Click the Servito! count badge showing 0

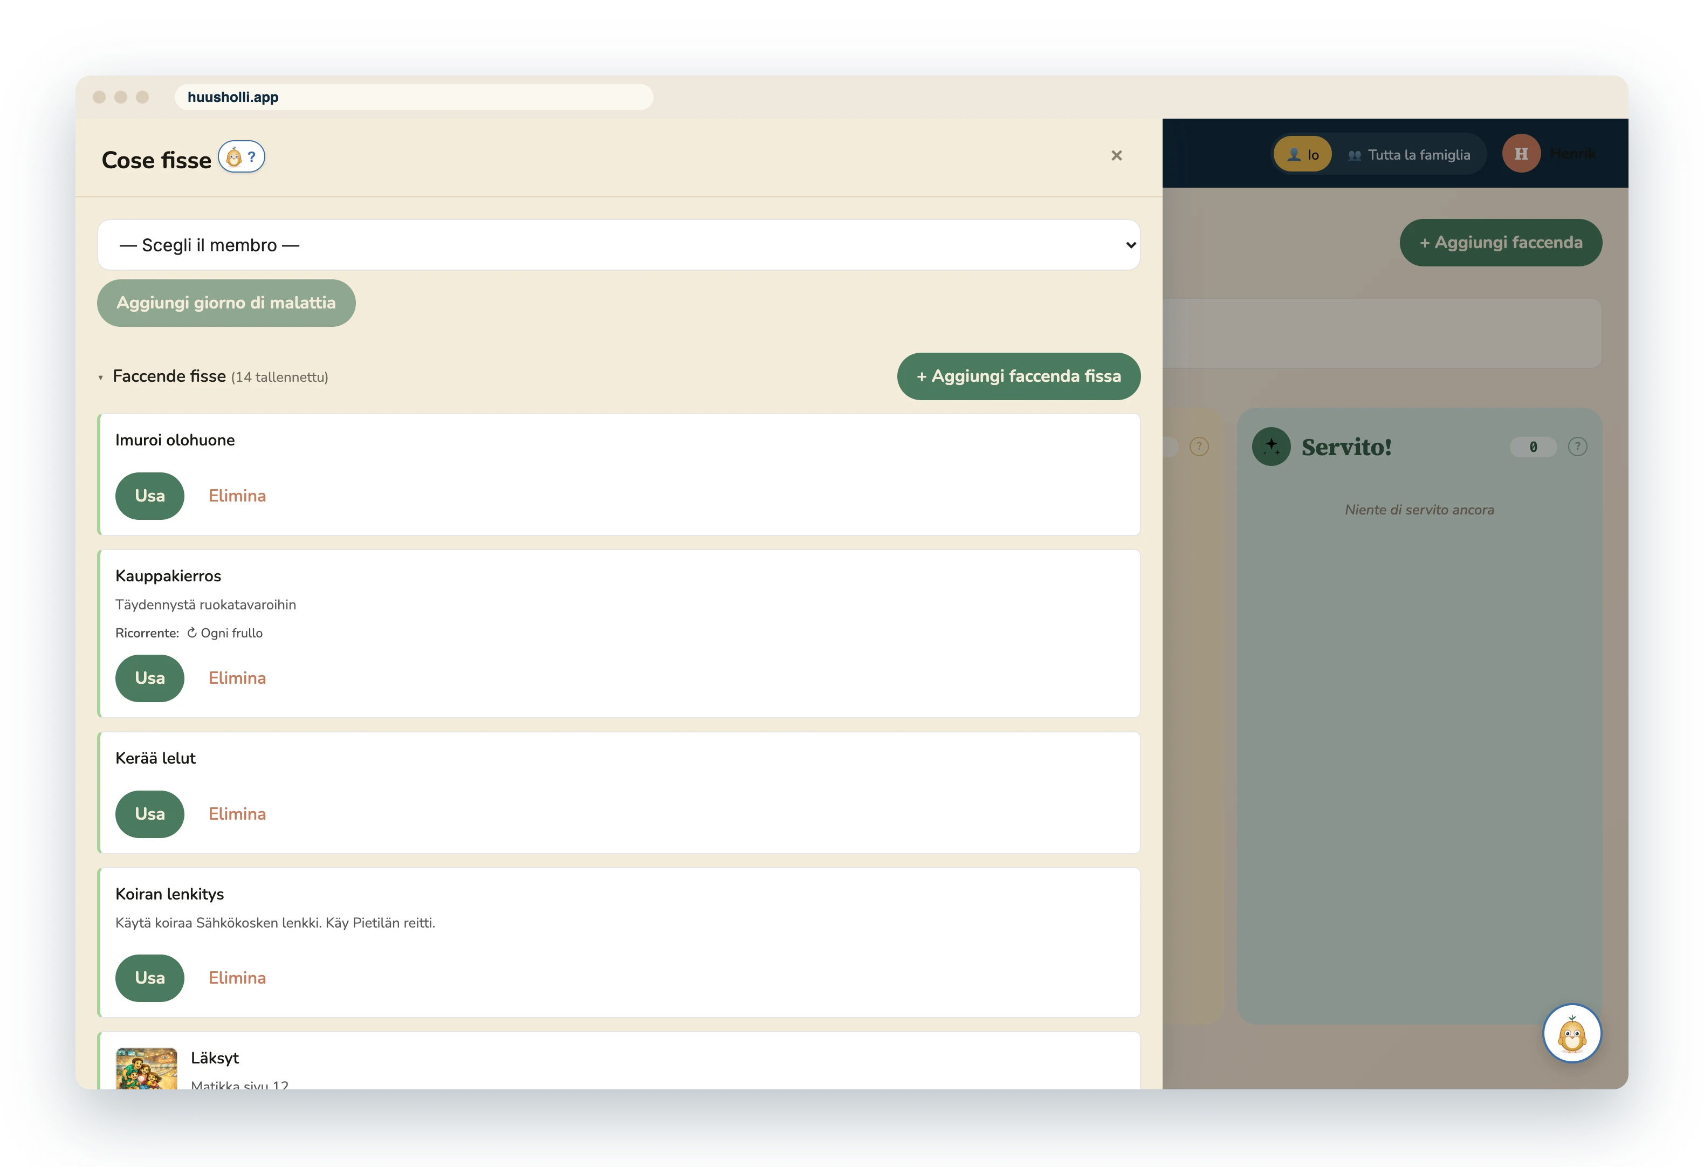coord(1533,447)
